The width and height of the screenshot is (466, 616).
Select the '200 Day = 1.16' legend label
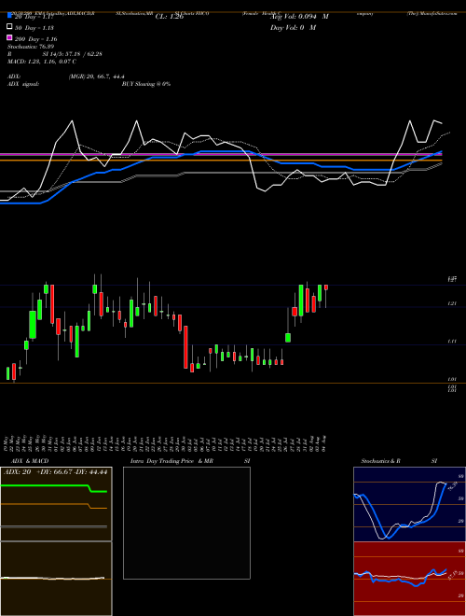click(35, 39)
